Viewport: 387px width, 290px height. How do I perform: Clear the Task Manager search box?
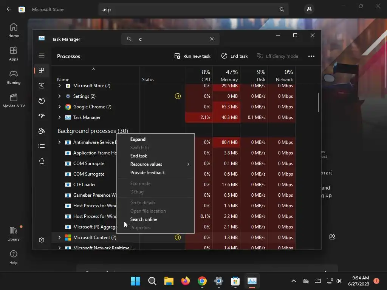212,39
